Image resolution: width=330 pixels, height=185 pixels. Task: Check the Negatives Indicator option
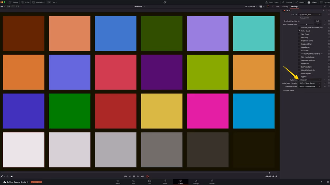click(x=299, y=60)
